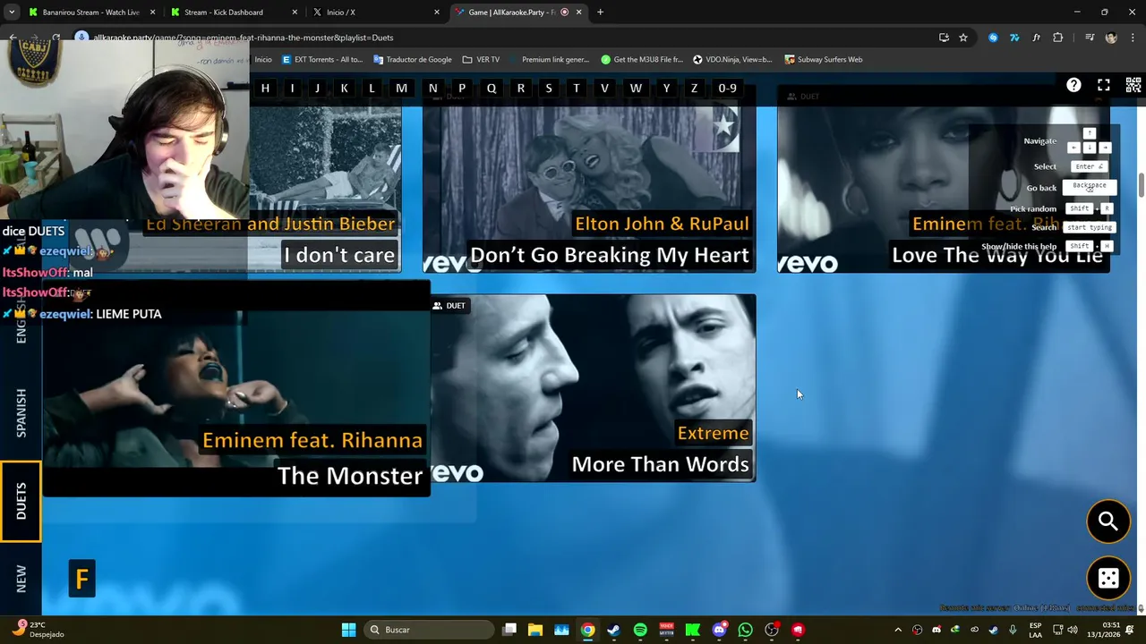The width and height of the screenshot is (1146, 644).
Task: Bookmark this page with the star icon
Action: pos(963,38)
